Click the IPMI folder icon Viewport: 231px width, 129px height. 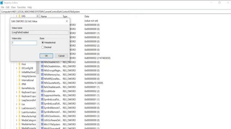click(19, 84)
